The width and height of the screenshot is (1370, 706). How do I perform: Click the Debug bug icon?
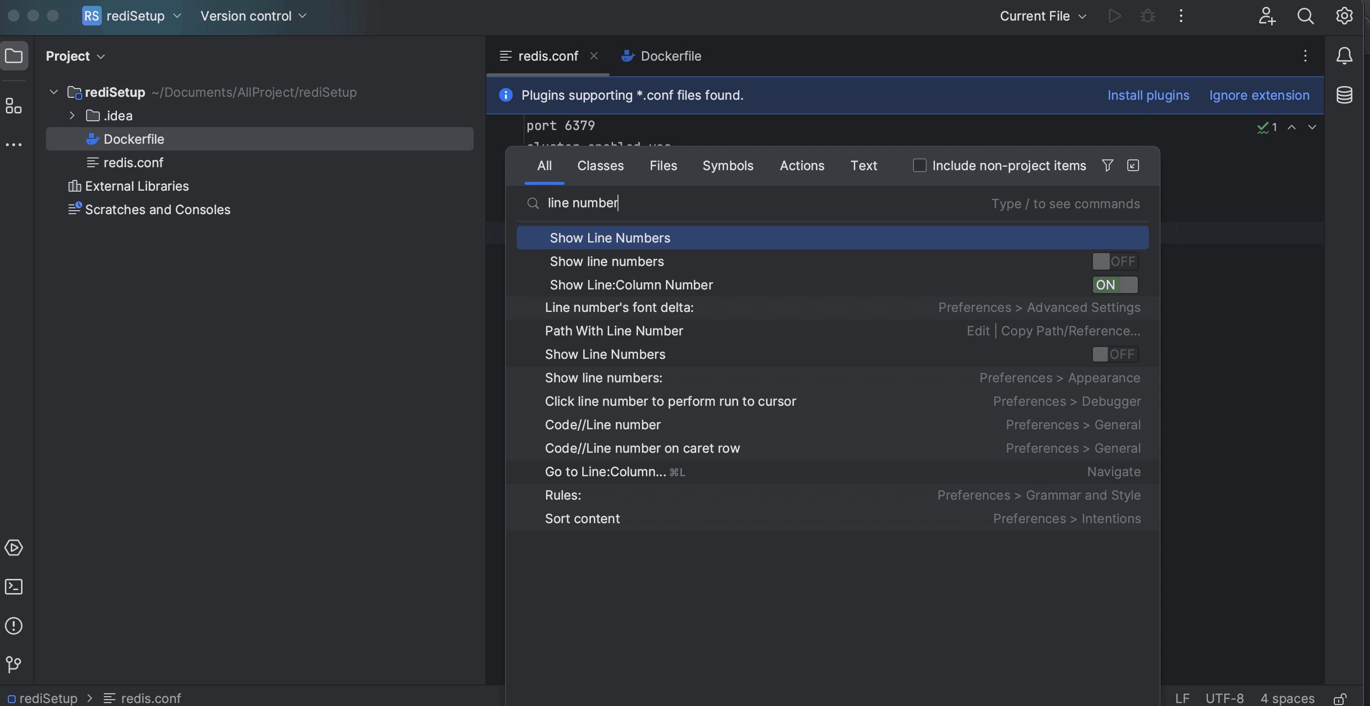point(1148,16)
